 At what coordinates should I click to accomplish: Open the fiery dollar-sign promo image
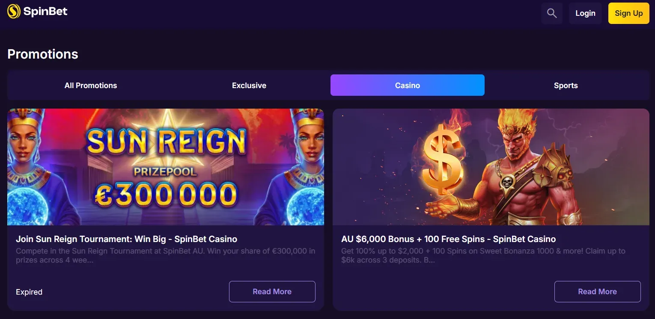tap(491, 167)
